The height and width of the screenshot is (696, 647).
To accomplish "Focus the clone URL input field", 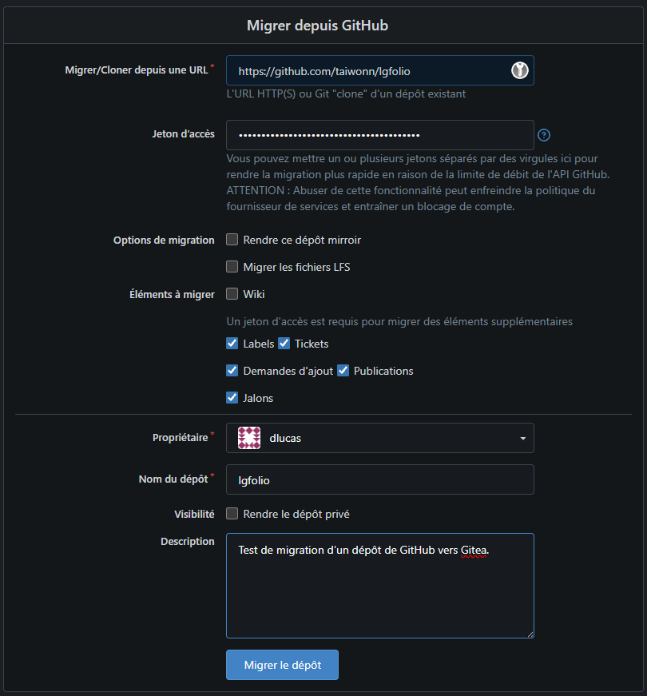I will pos(380,70).
